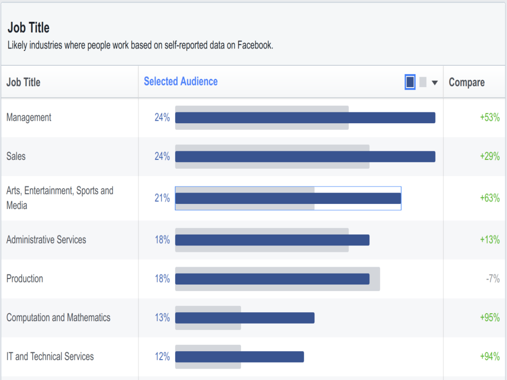
Task: Click the IT and Technical Services bar
Action: click(240, 357)
